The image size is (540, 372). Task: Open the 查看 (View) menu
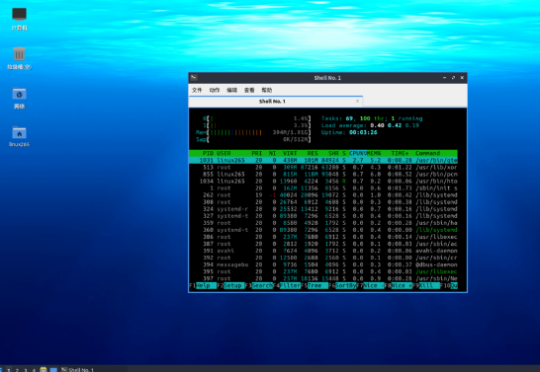point(249,90)
